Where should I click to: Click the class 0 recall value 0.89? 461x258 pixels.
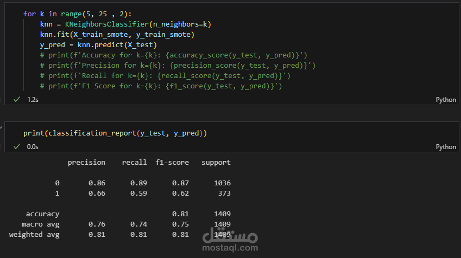click(x=138, y=183)
